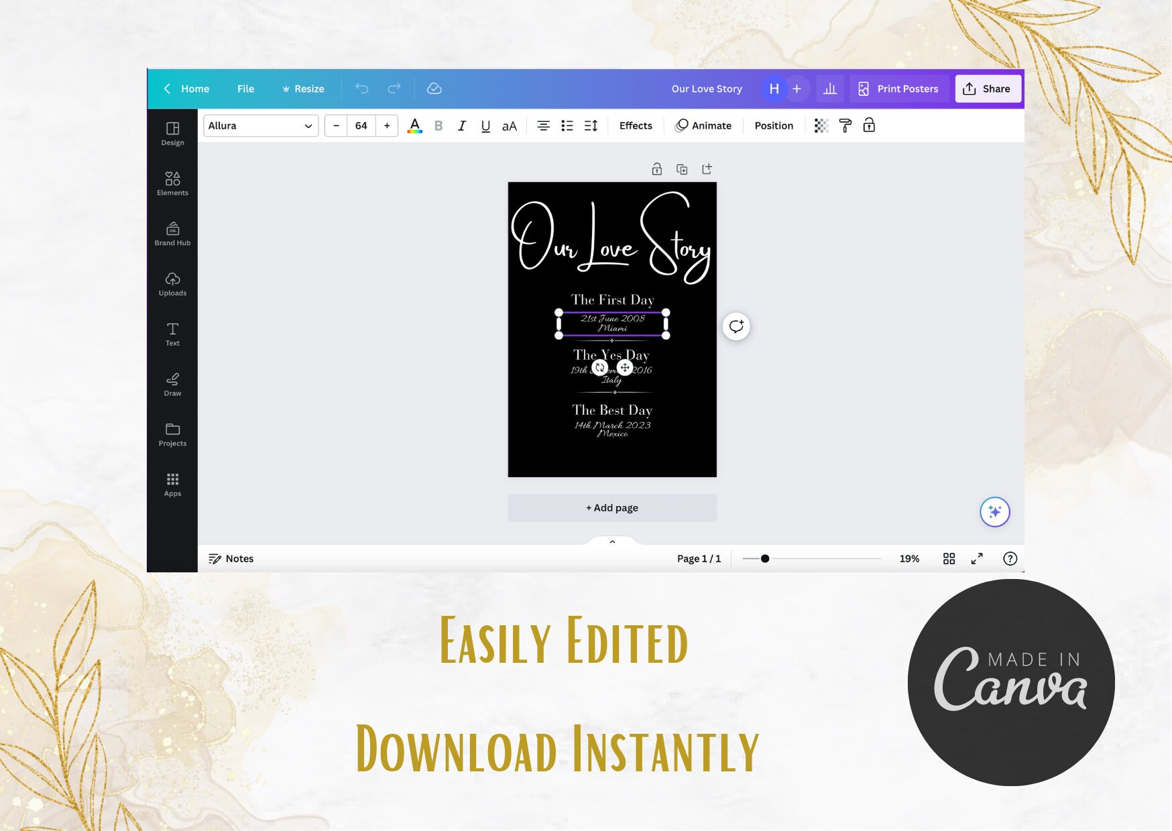This screenshot has height=831, width=1172.
Task: Open the Animate options
Action: (x=703, y=125)
